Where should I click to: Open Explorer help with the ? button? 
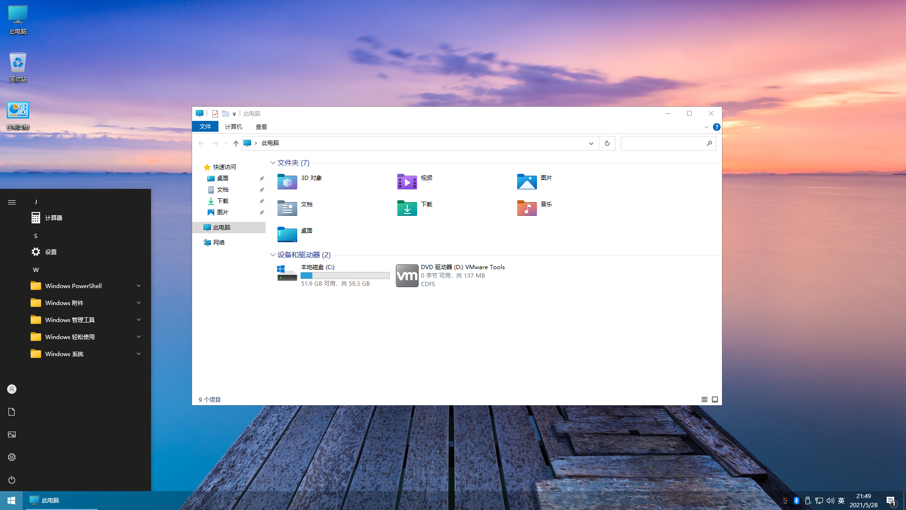[717, 127]
